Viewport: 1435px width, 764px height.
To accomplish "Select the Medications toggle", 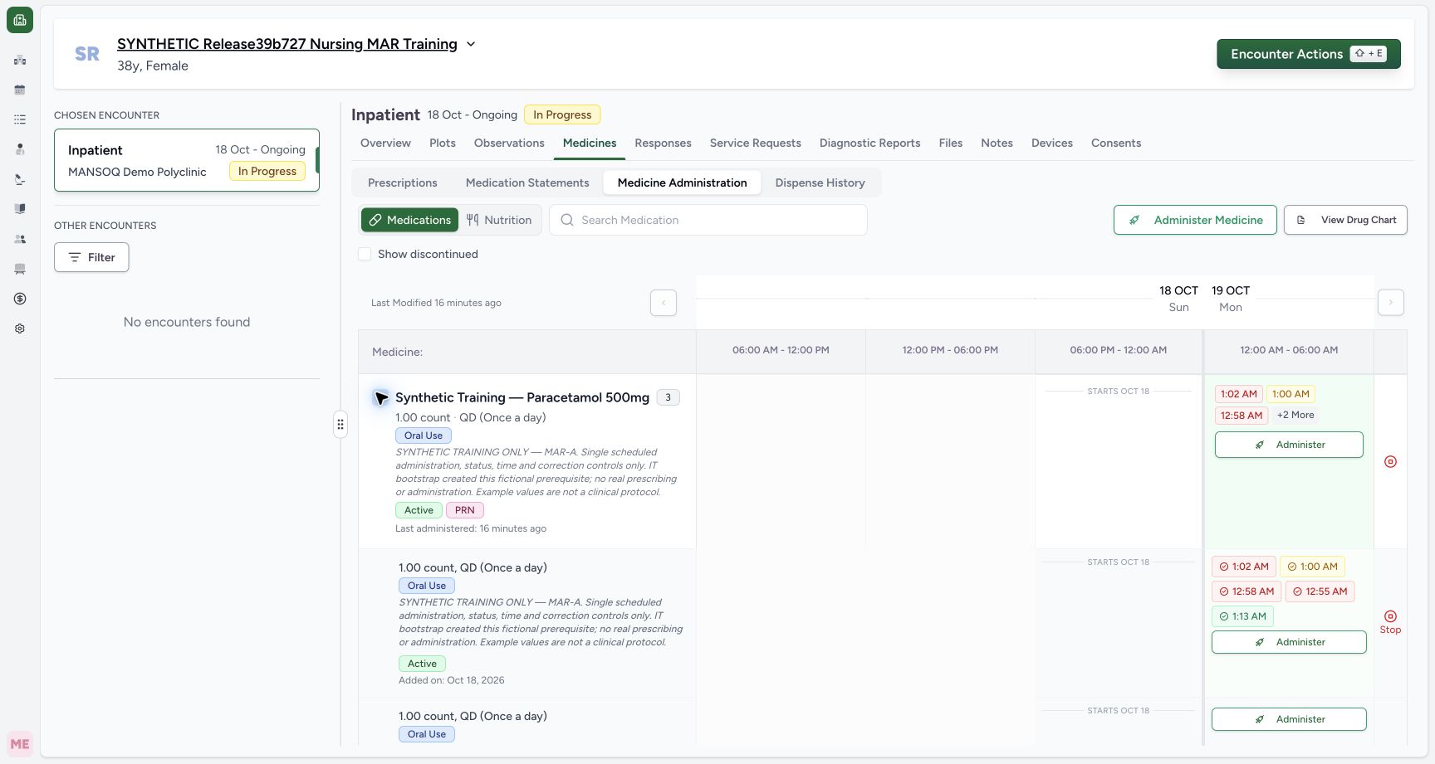I will tap(409, 220).
